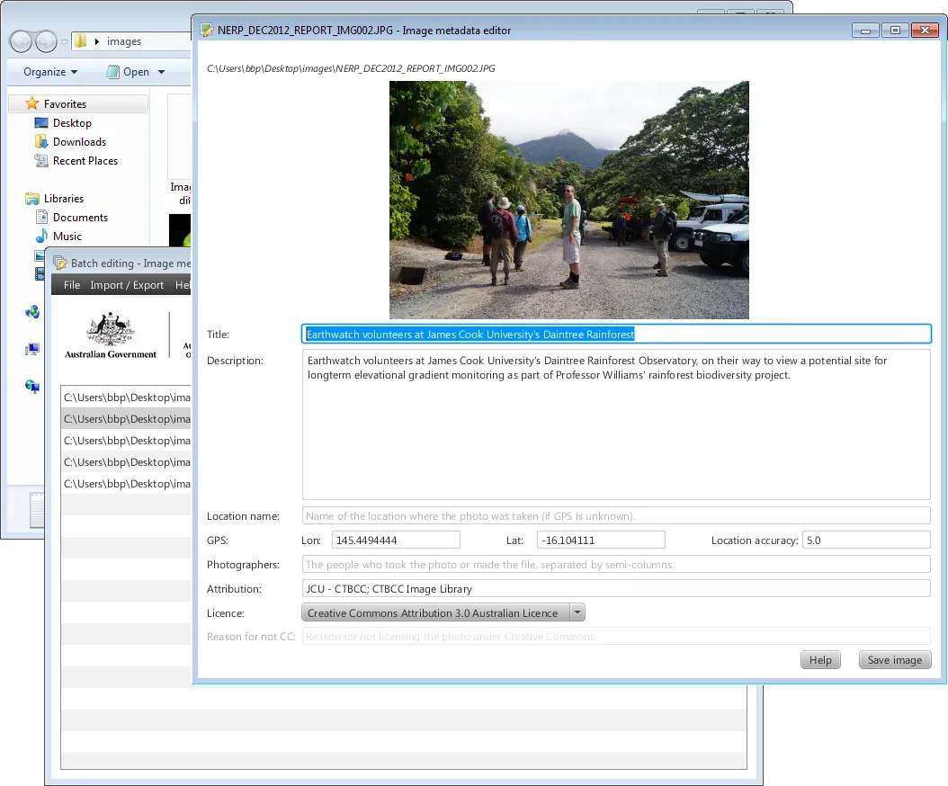The height and width of the screenshot is (786, 948).
Task: Focus the Location name field
Action: click(x=616, y=515)
